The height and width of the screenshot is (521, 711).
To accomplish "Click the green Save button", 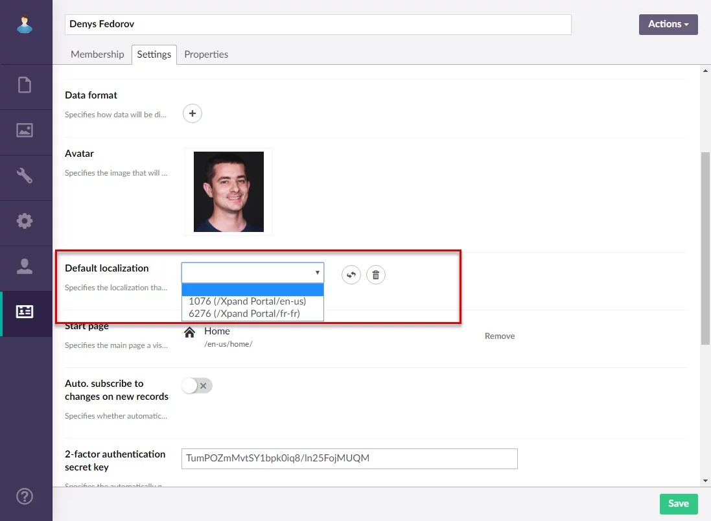I will coord(678,504).
